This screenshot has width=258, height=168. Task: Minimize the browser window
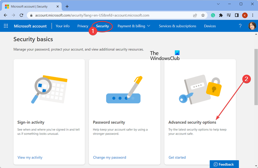click(230, 4)
